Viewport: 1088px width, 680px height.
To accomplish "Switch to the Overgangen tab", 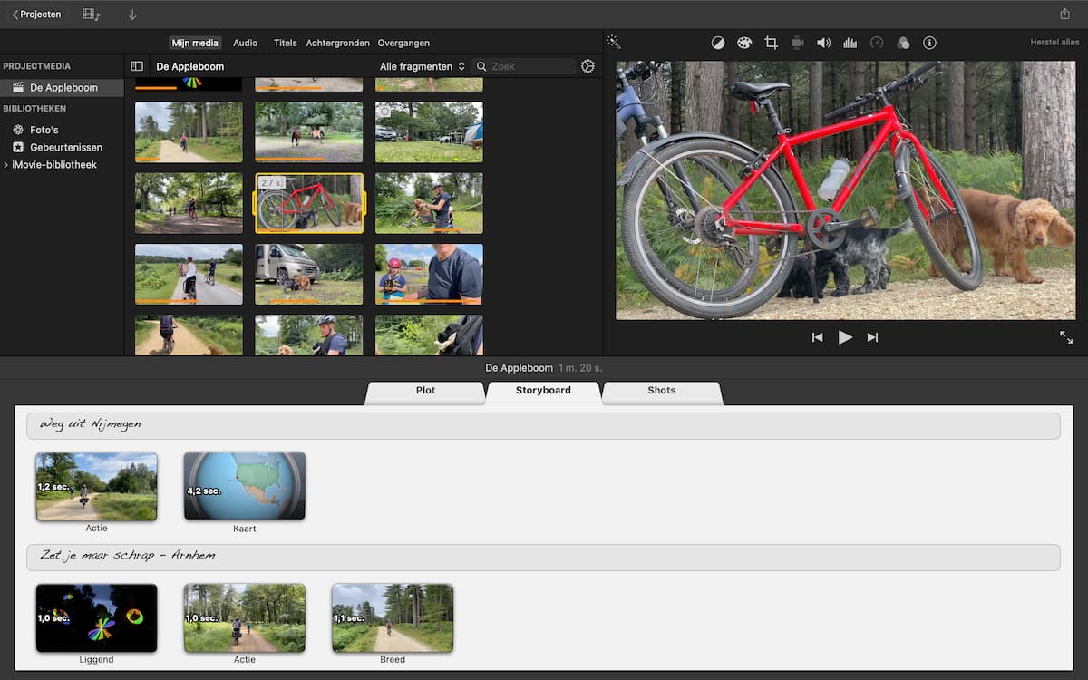I will (403, 43).
